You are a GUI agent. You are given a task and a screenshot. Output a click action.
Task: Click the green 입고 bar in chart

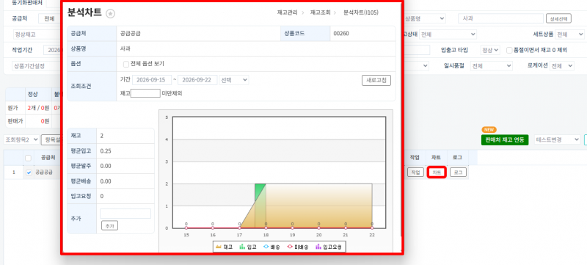tap(260, 205)
